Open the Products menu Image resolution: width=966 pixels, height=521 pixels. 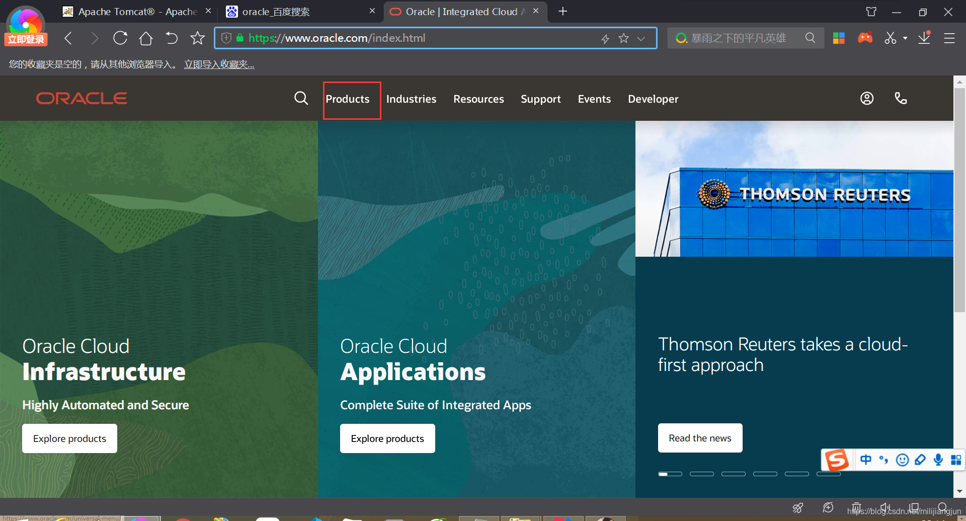(348, 99)
